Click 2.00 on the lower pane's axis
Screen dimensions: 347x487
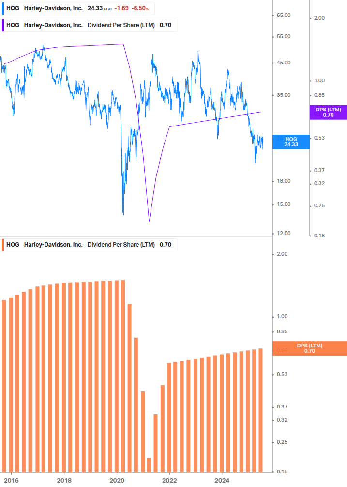(282, 254)
